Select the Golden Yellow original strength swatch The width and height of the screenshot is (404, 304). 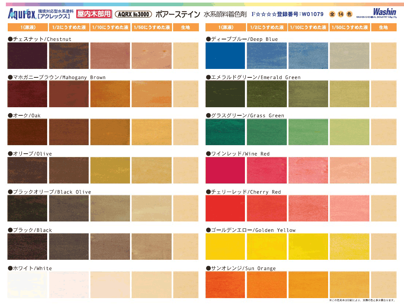[225, 246]
